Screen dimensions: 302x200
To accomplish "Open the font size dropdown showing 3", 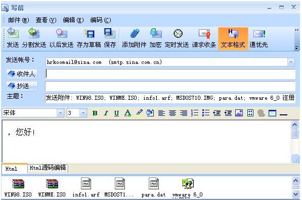I will tap(83, 113).
